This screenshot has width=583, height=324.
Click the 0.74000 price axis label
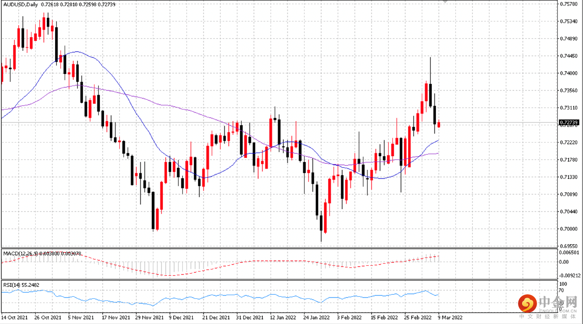(x=569, y=73)
